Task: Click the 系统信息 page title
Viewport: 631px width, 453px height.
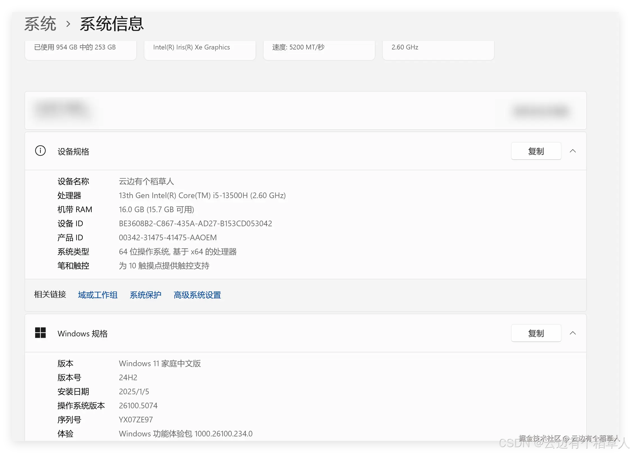Action: click(112, 24)
